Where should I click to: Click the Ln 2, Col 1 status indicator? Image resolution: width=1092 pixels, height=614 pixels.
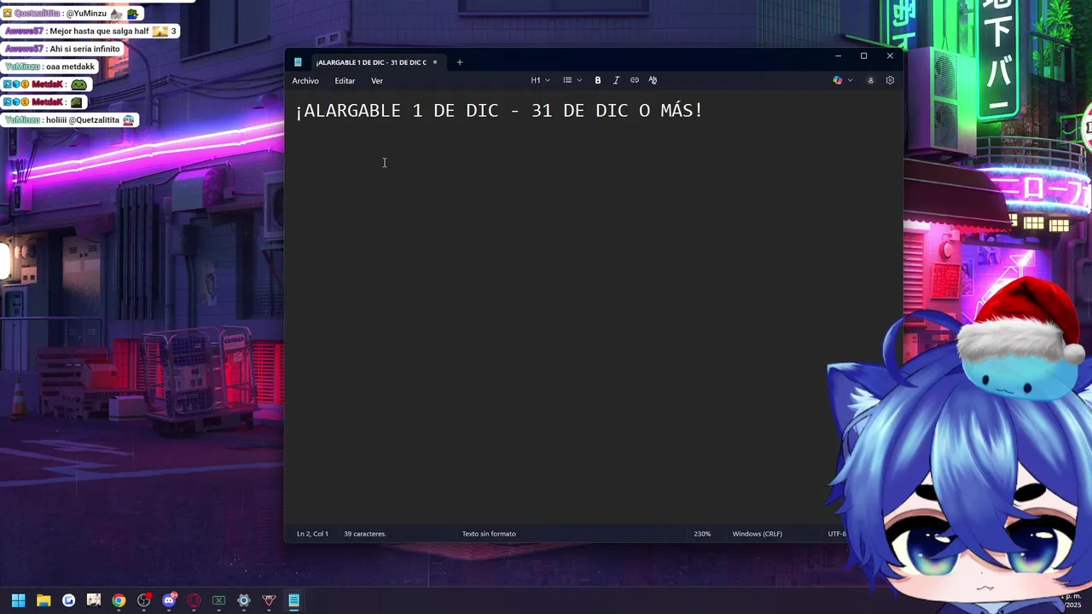pyautogui.click(x=312, y=534)
